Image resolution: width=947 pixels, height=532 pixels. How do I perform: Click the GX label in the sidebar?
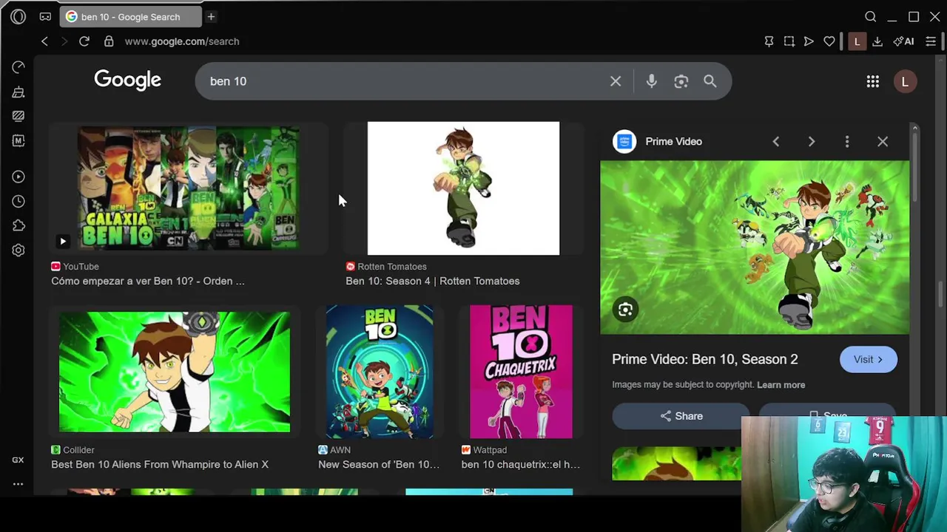[x=18, y=460]
